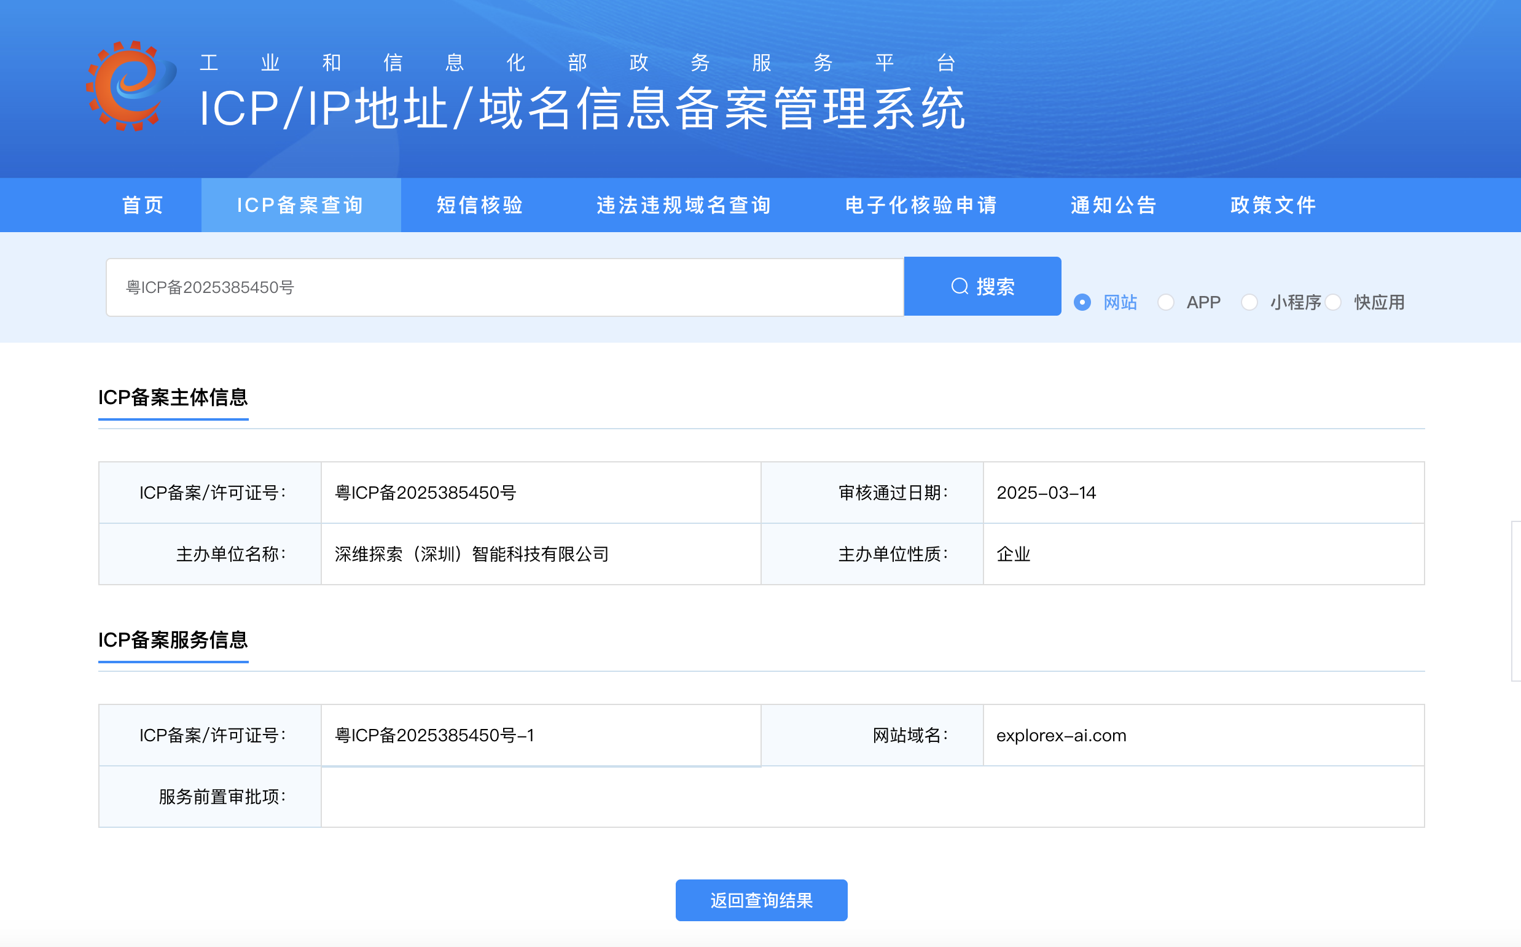Switch to ICP备案查询 tab
The image size is (1521, 947).
300,206
